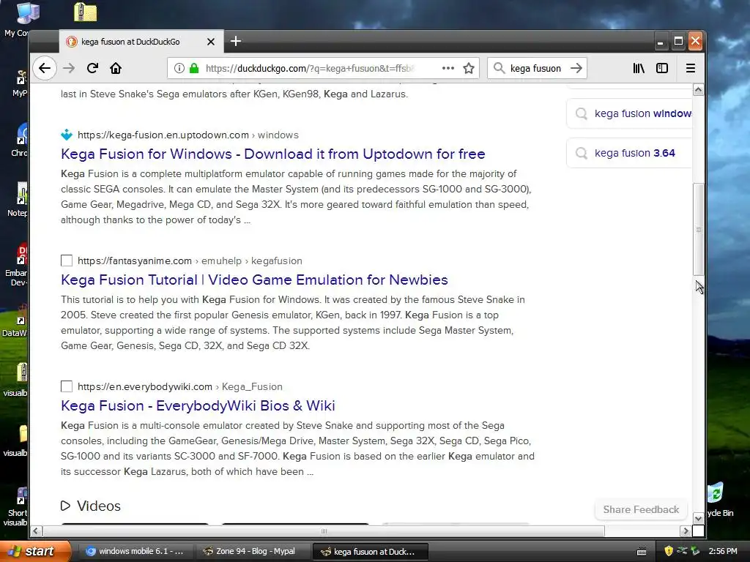Toggle the sidebar view icon

click(662, 68)
